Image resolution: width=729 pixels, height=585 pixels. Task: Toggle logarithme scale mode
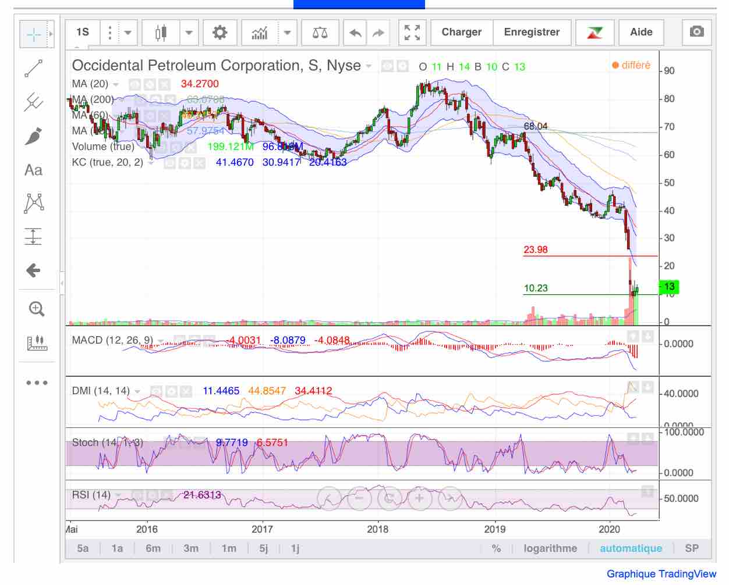point(550,548)
